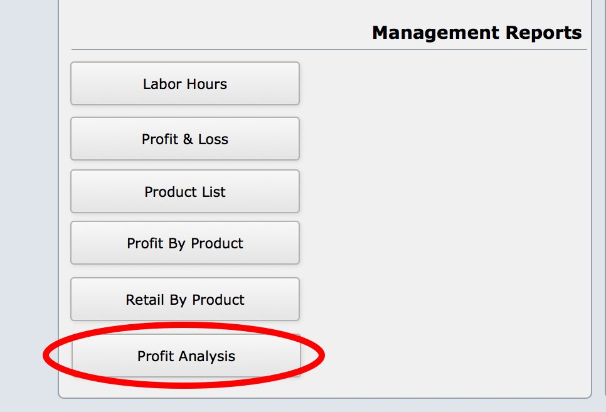
Task: View the Profit & Loss management report
Action: [x=184, y=139]
